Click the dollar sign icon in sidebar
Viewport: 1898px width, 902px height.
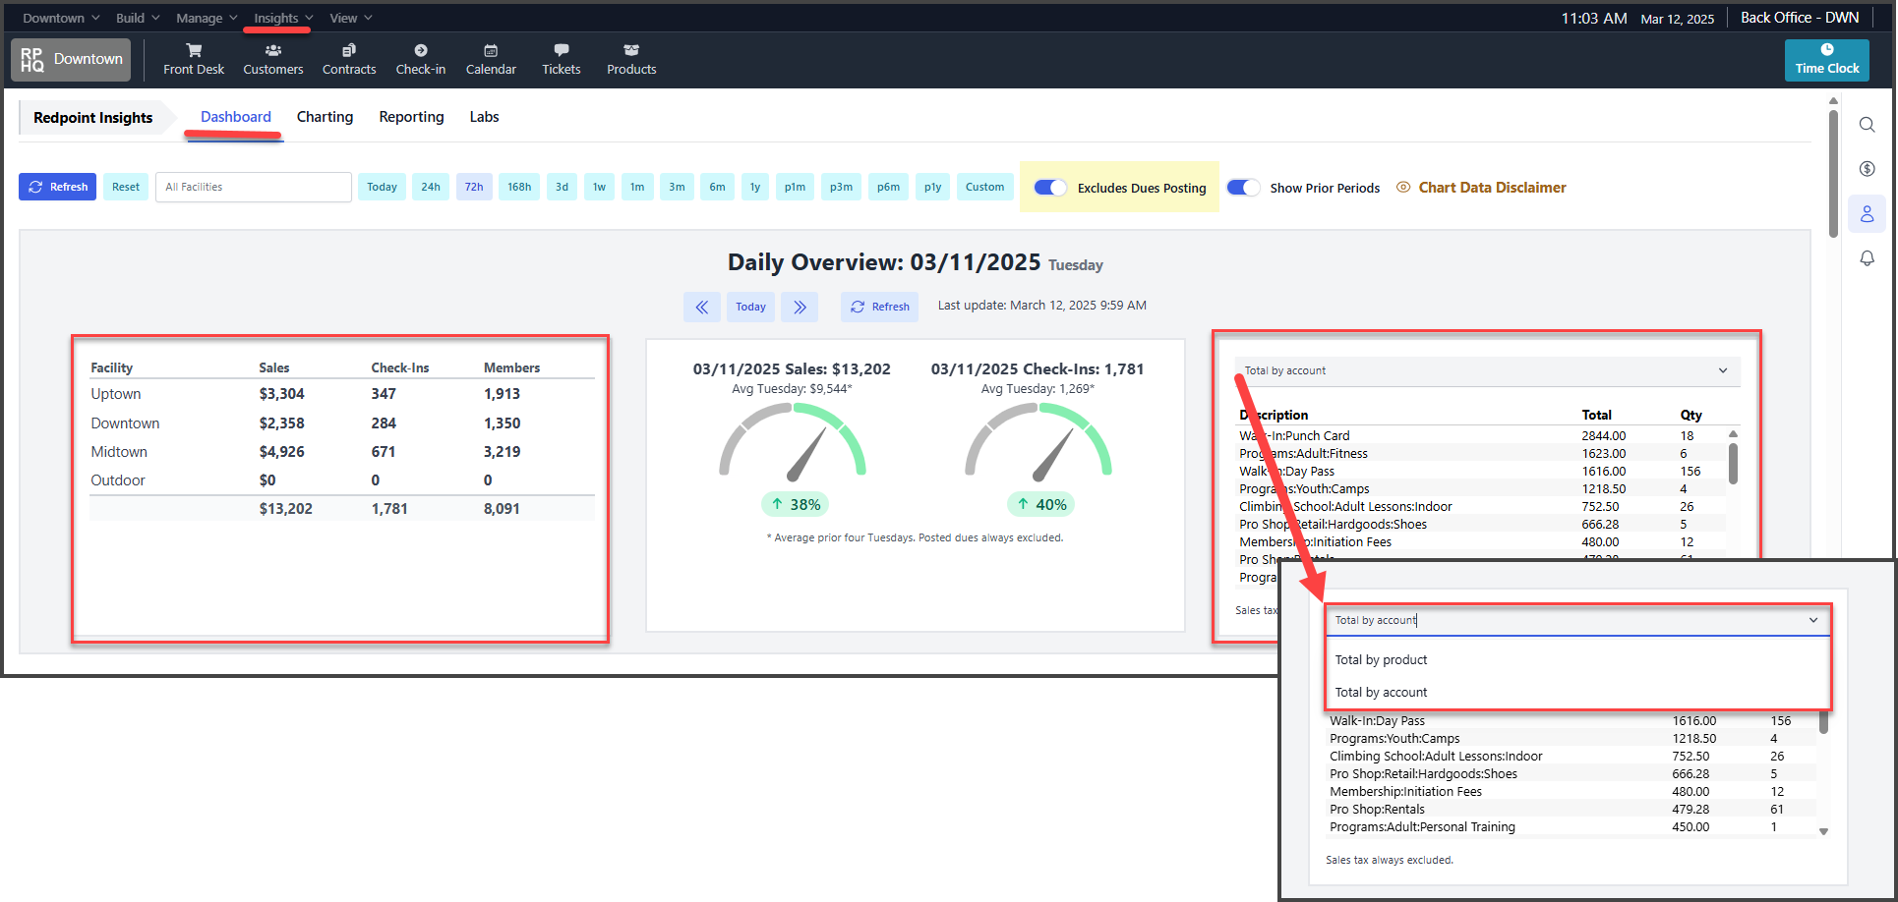click(1867, 169)
